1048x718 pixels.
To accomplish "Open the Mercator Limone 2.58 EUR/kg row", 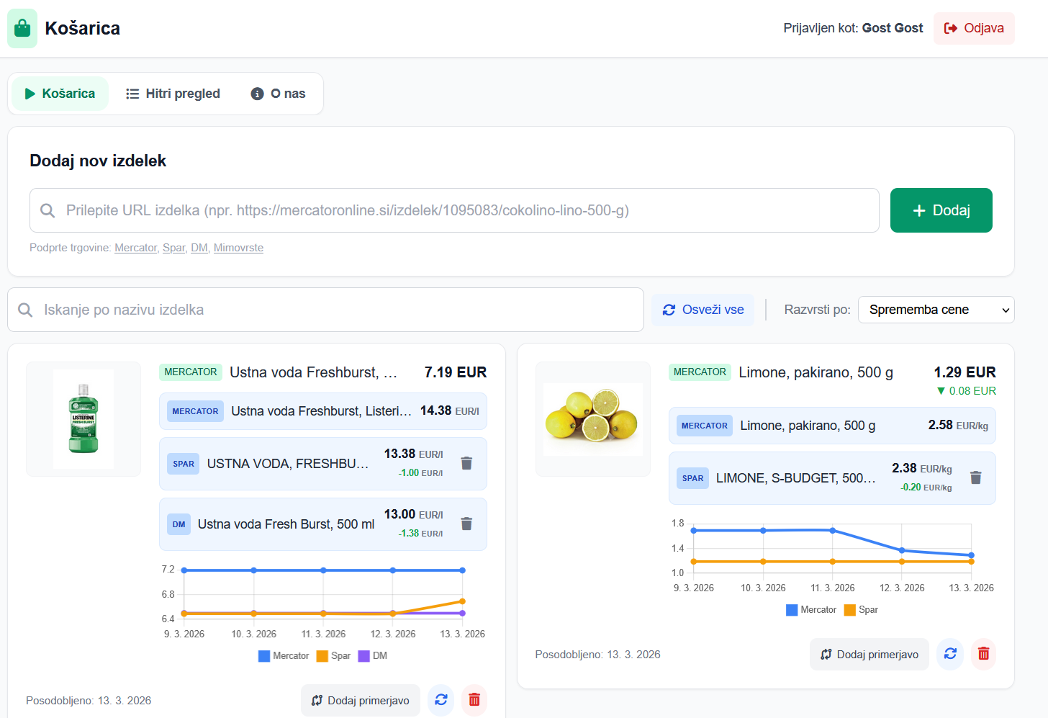I will pyautogui.click(x=832, y=426).
